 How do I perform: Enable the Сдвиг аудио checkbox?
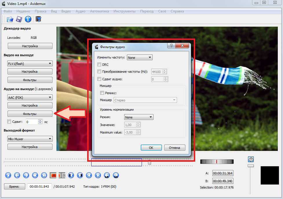coord(99,79)
